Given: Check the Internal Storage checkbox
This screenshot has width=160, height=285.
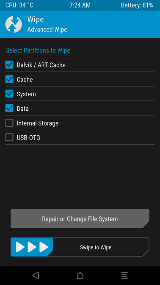Looking at the screenshot, I should click(x=9, y=123).
